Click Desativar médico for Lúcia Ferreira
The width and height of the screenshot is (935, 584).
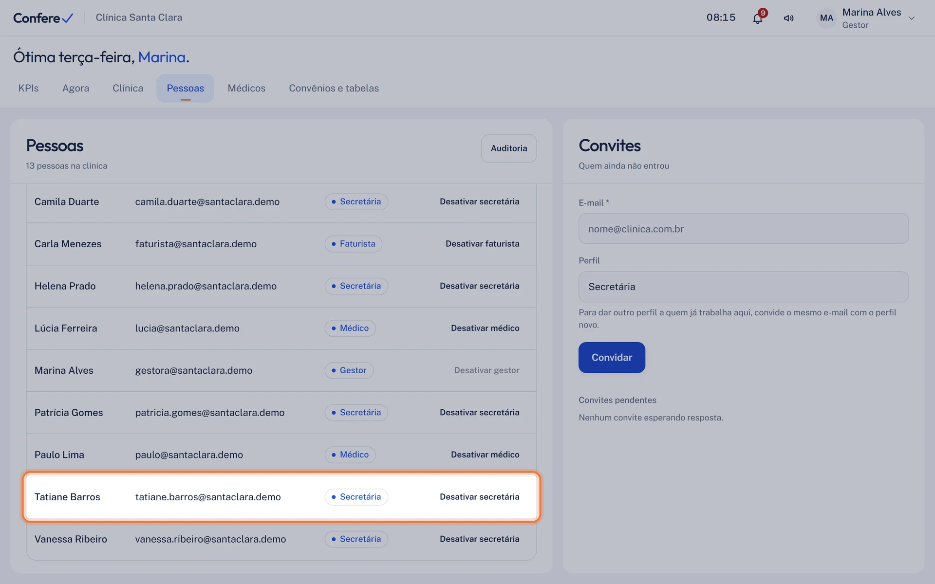point(485,328)
